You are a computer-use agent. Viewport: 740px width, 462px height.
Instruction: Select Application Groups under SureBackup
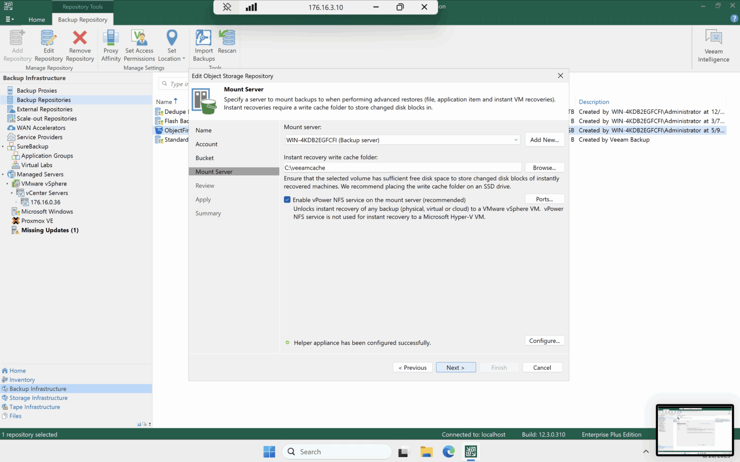[x=47, y=156]
